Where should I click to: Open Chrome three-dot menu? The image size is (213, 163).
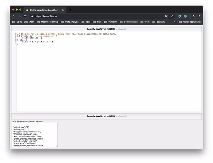tap(199, 16)
